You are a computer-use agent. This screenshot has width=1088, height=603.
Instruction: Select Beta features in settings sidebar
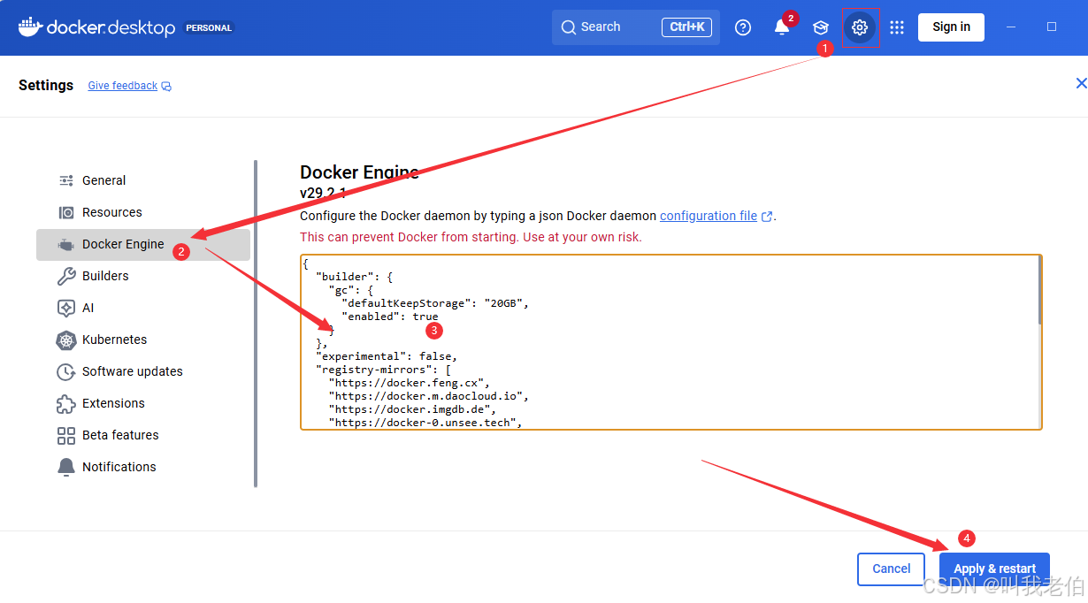tap(143, 435)
